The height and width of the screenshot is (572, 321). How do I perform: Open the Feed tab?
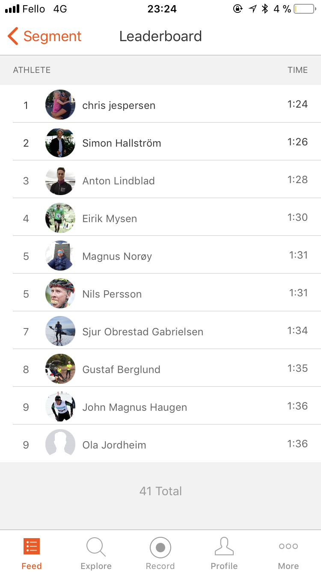[x=32, y=554]
